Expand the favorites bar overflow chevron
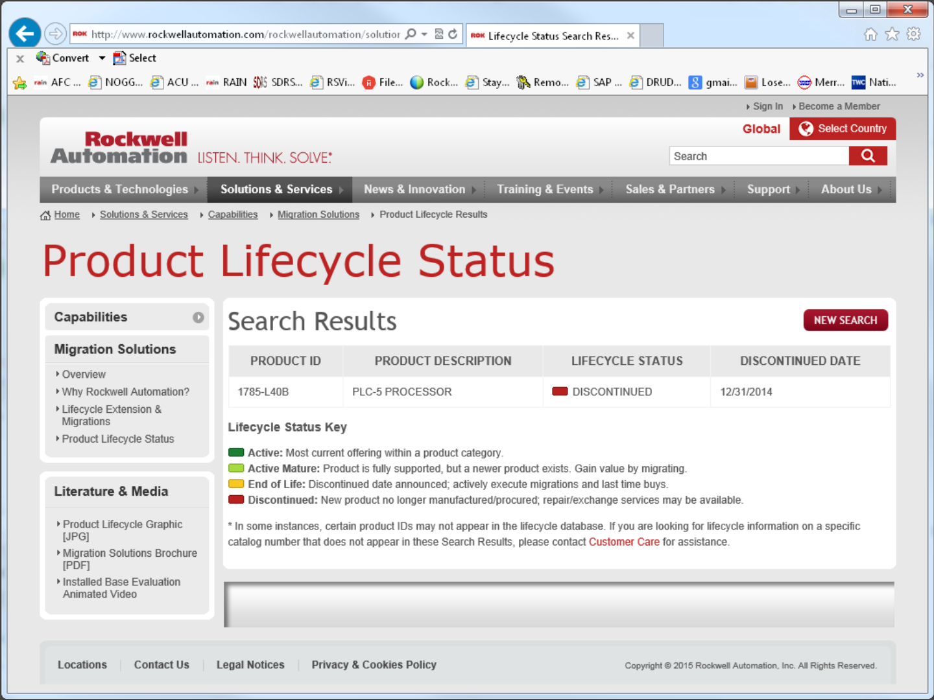The width and height of the screenshot is (934, 700). tap(920, 75)
